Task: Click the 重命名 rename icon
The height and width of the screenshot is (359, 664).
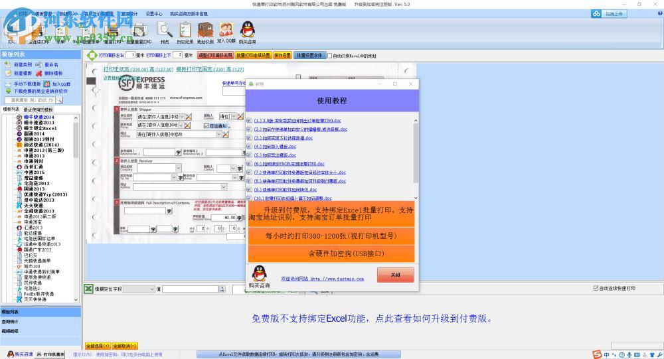Action: (39, 65)
